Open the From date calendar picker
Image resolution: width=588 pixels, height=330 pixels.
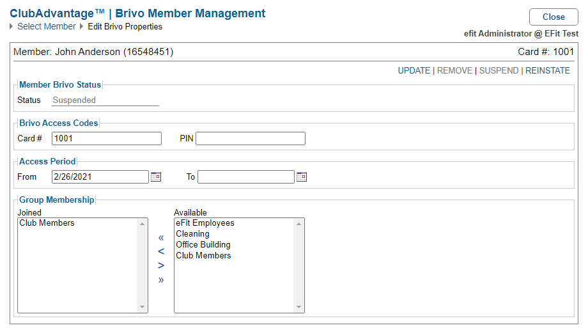(x=156, y=177)
